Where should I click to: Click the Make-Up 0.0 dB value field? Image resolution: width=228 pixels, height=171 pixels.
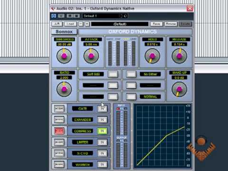click(180, 77)
